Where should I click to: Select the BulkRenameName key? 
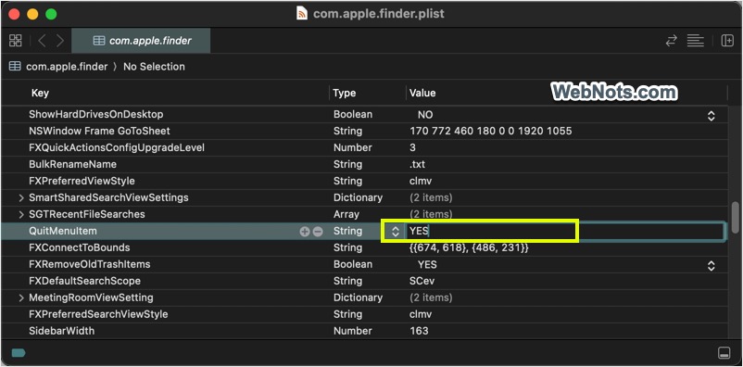click(x=72, y=164)
